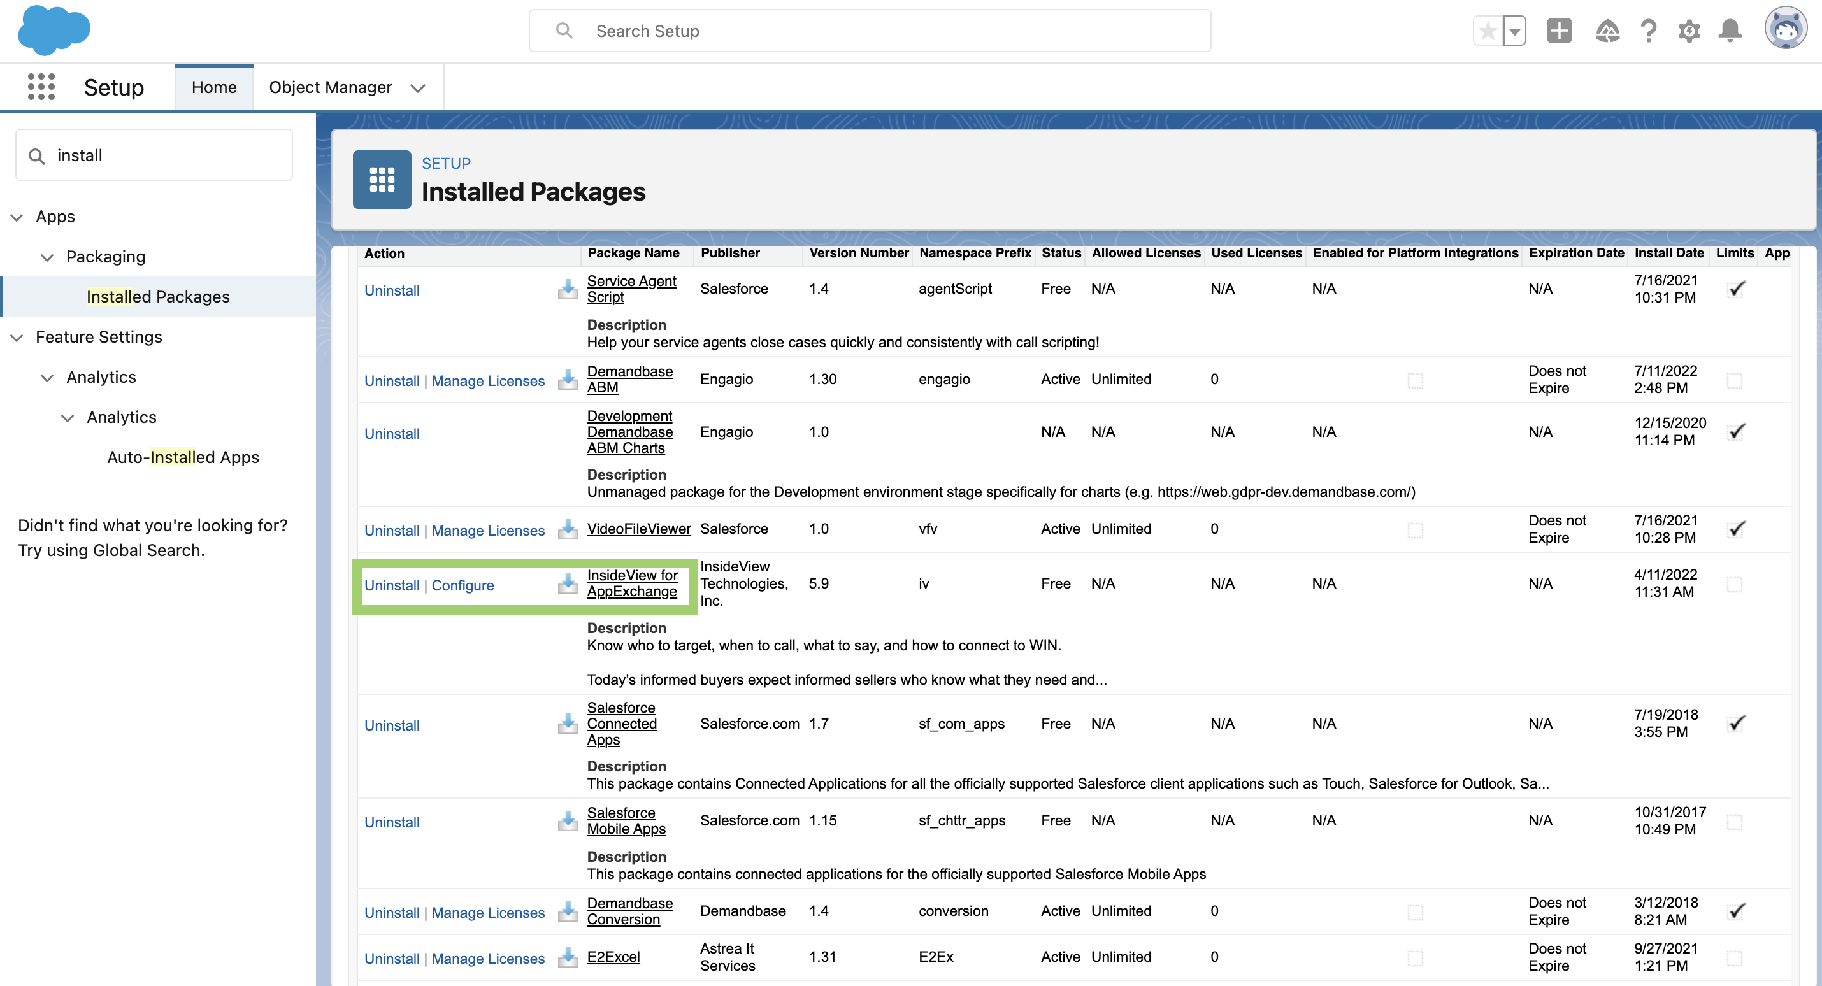Viewport: 1822px width, 986px height.
Task: Toggle Limits checkbox for E2Excel row
Action: [x=1734, y=959]
